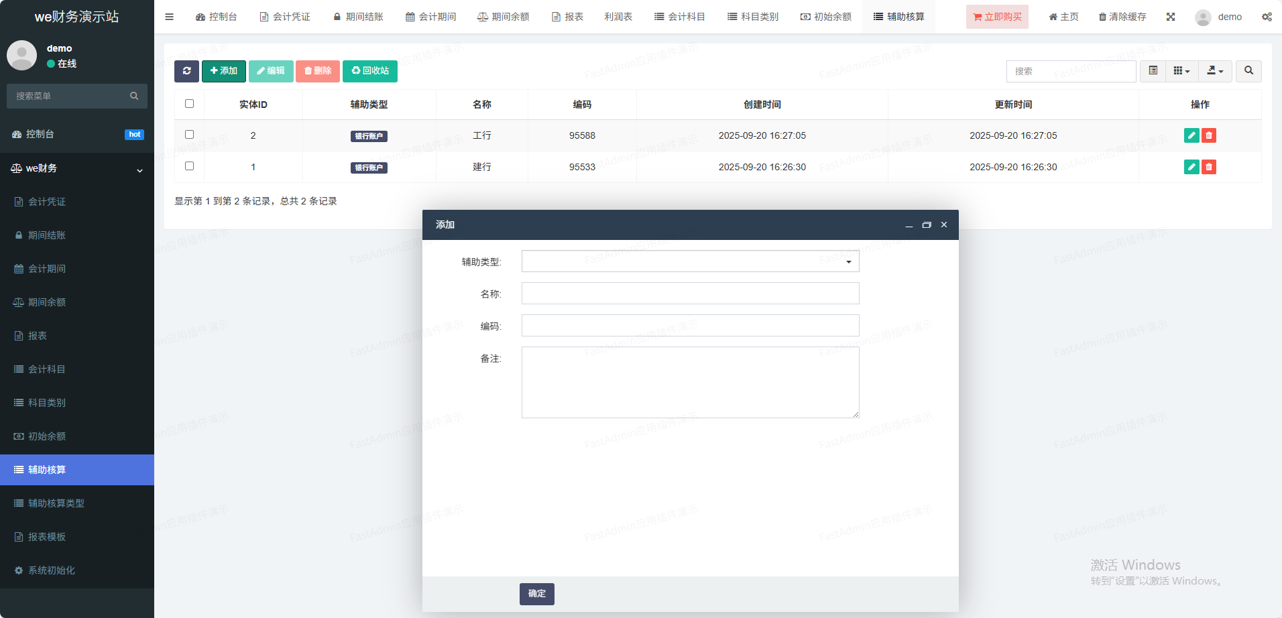1282x618 pixels.
Task: Click the green edit icon for 工行 row
Action: [1191, 135]
